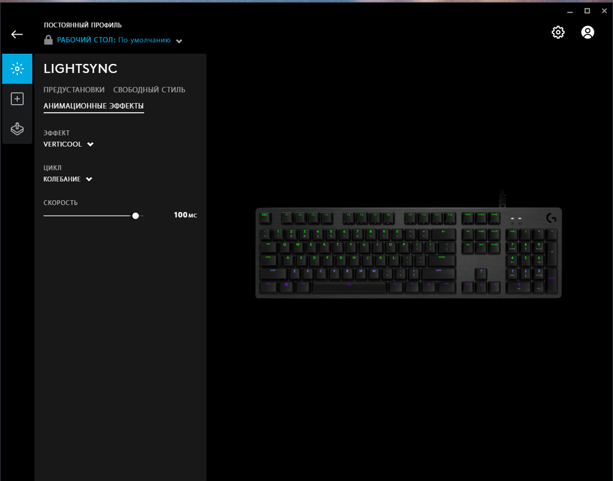Screen dimensions: 613x481
Task: Click the РАБОЧИЙ СТОЛ: По умолчанию profile link
Action: click(113, 40)
